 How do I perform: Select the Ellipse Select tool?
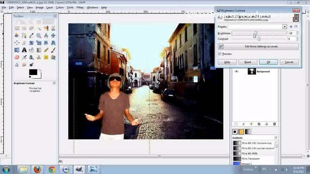(x=24, y=29)
